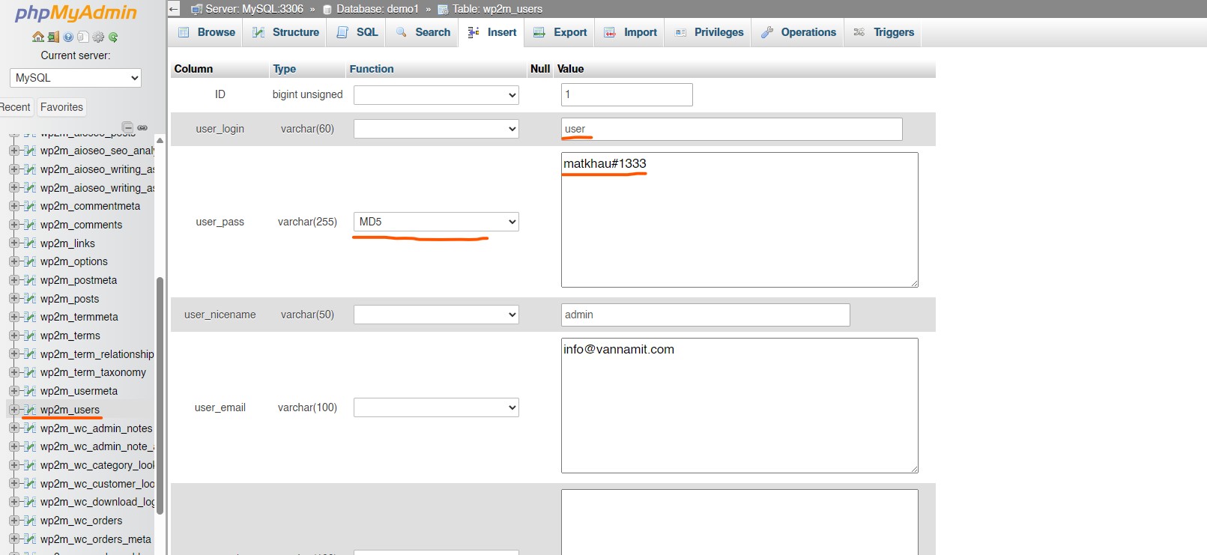
Task: Click table icon beside wp2m_options
Action: click(30, 261)
